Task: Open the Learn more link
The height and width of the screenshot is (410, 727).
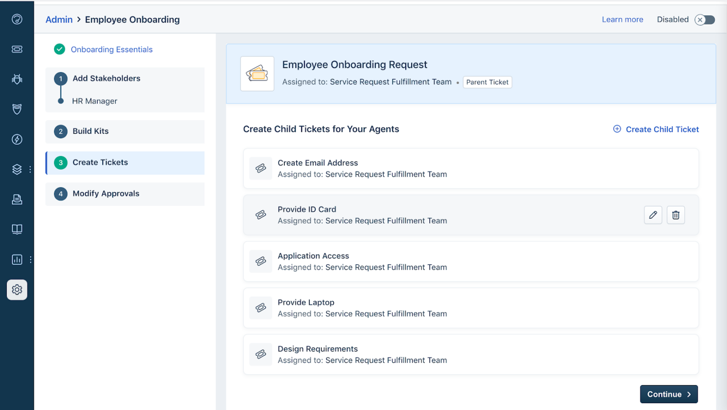Action: pos(622,19)
